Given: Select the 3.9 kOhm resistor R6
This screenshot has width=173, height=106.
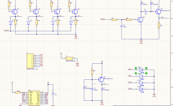Looking at the screenshot, I should click(151, 4).
